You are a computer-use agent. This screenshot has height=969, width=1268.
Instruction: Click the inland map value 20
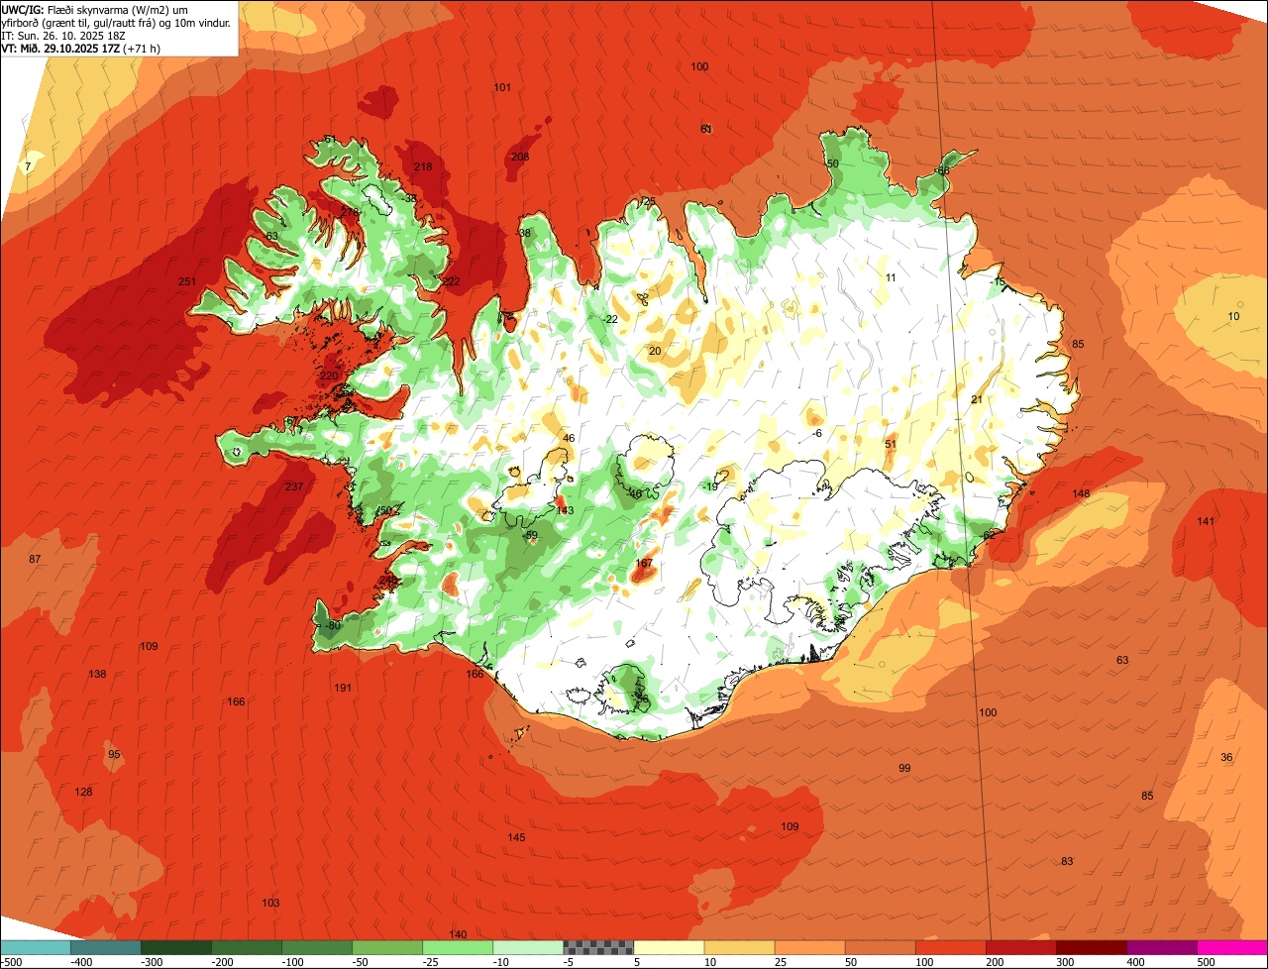pyautogui.click(x=655, y=351)
